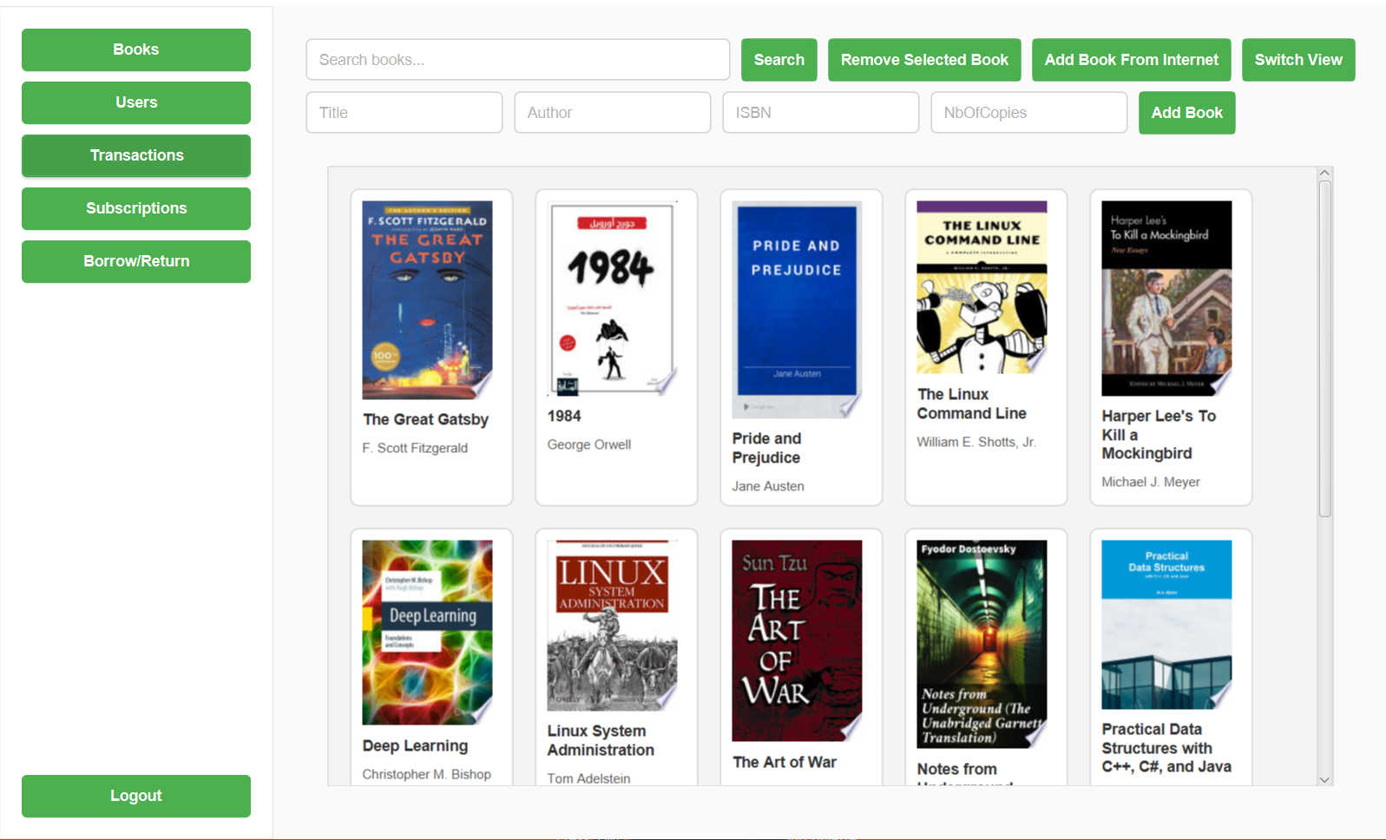Focus the Title input field
This screenshot has width=1386, height=840.
point(404,113)
